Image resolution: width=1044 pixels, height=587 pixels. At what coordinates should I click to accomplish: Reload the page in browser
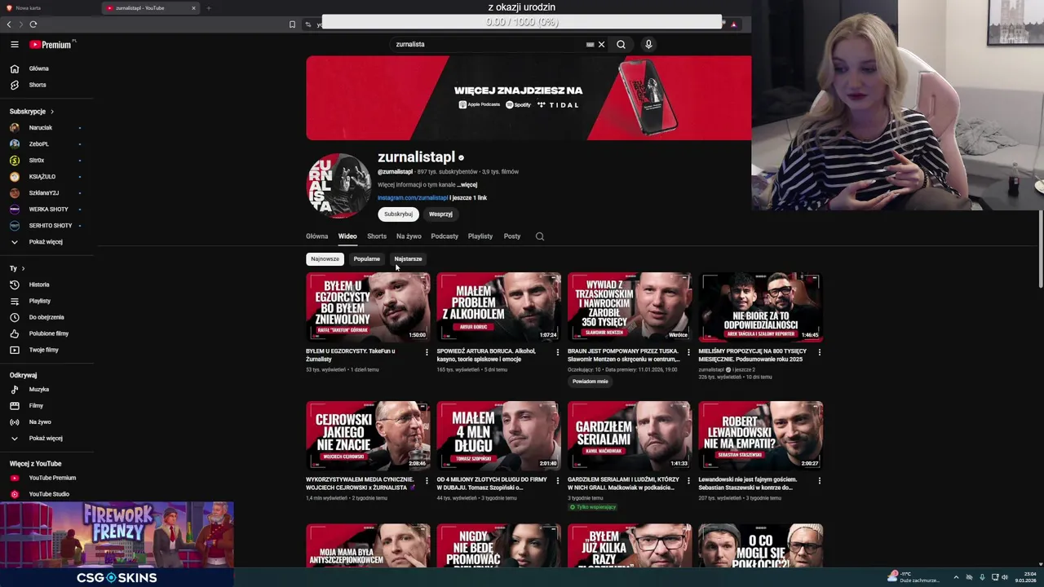[x=33, y=24]
